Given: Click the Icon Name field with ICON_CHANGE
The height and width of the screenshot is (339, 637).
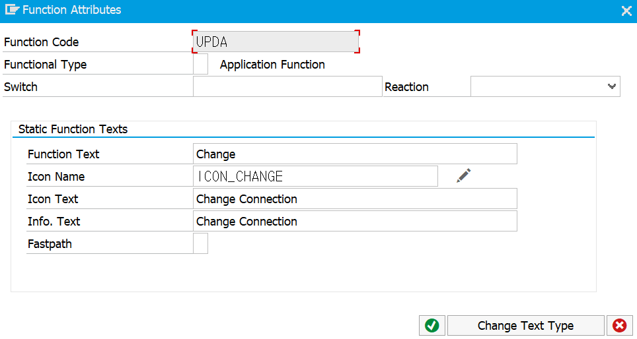Looking at the screenshot, I should point(315,176).
